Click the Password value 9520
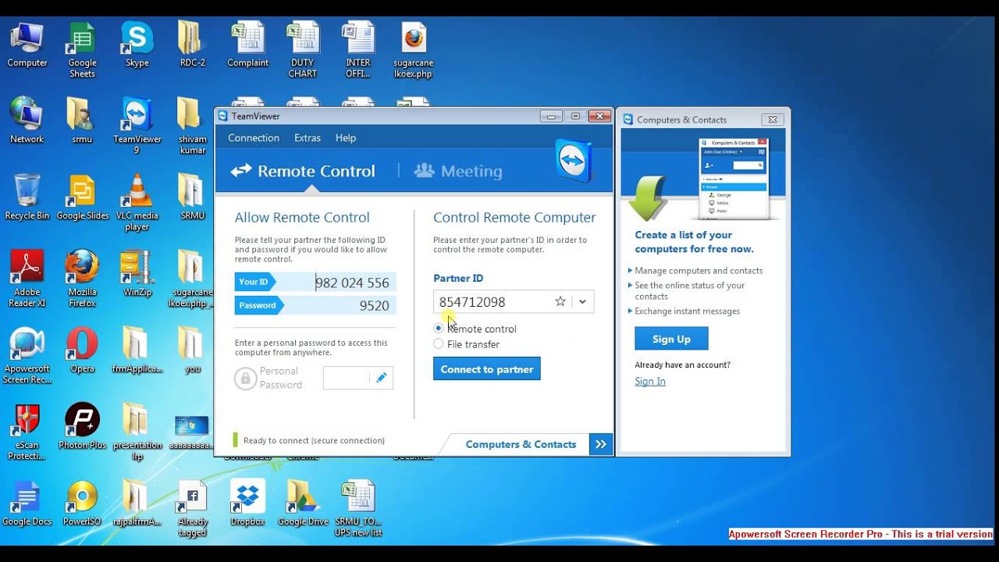Screen dimensions: 999x562 pos(374,305)
